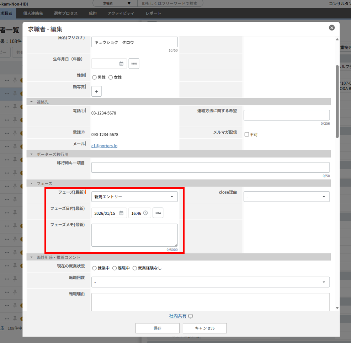Click NOW button beside the birth date field
Viewport: 351px width, 343px height.
(134, 64)
